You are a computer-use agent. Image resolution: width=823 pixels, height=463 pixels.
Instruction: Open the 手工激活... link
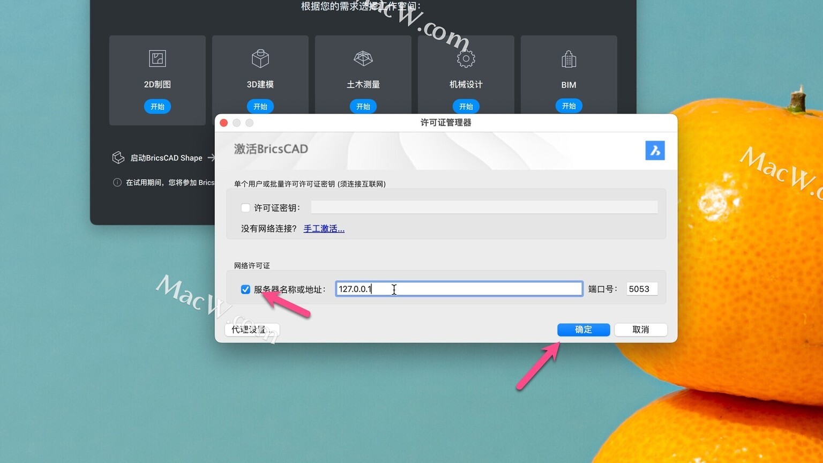pos(324,229)
